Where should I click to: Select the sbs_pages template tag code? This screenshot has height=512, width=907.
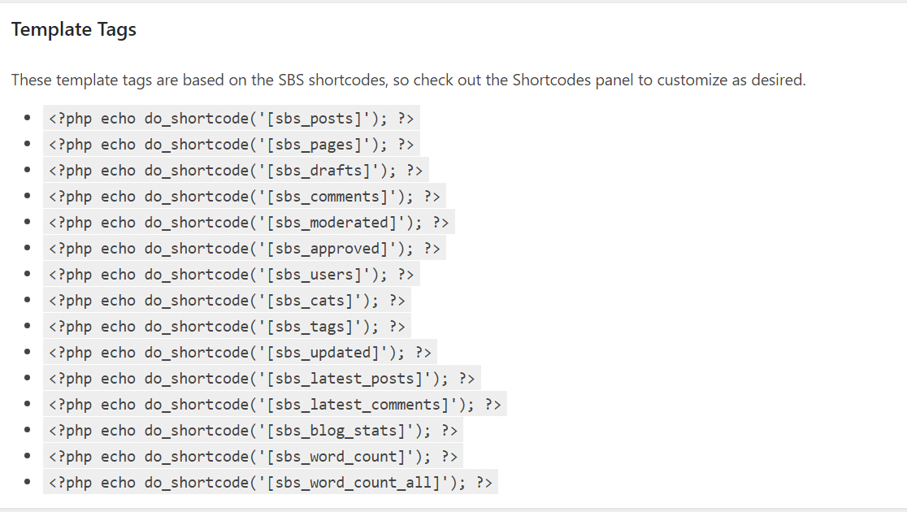[x=232, y=144]
